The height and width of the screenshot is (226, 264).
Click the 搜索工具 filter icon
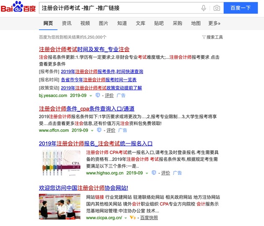[x=204, y=37]
